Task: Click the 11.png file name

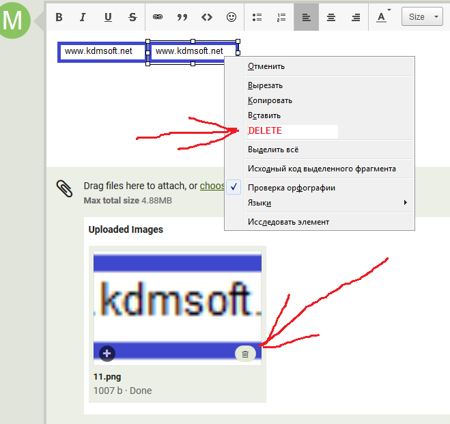Action: pos(107,377)
